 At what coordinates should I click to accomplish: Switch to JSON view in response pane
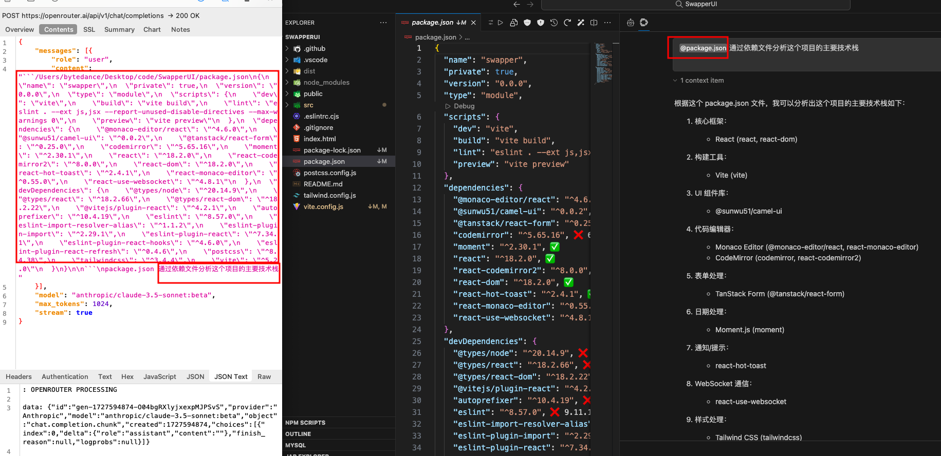195,376
